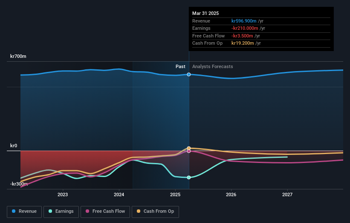The image size is (350, 223).
Task: Select the Revenue data point on the blue line
Action: click(x=189, y=74)
